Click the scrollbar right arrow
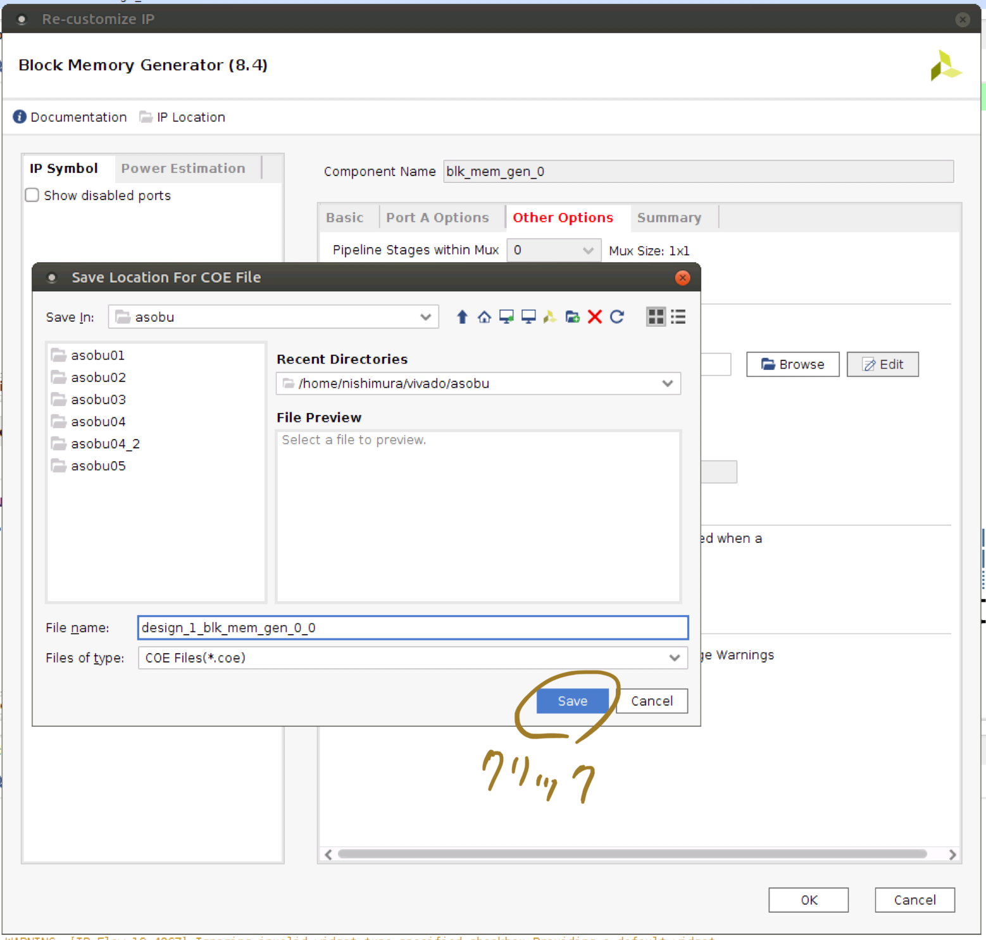The image size is (986, 940). 952,854
